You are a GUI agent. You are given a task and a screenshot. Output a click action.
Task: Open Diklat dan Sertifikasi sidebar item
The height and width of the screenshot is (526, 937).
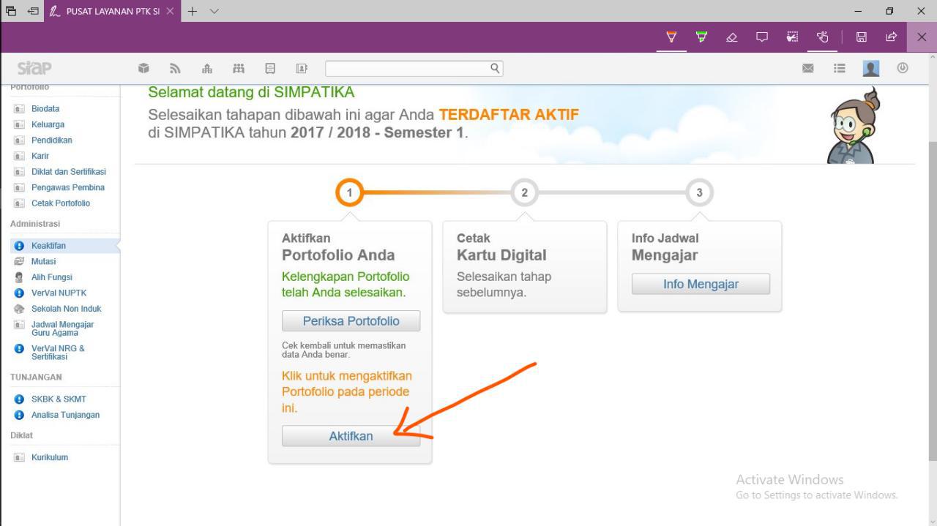(x=68, y=172)
